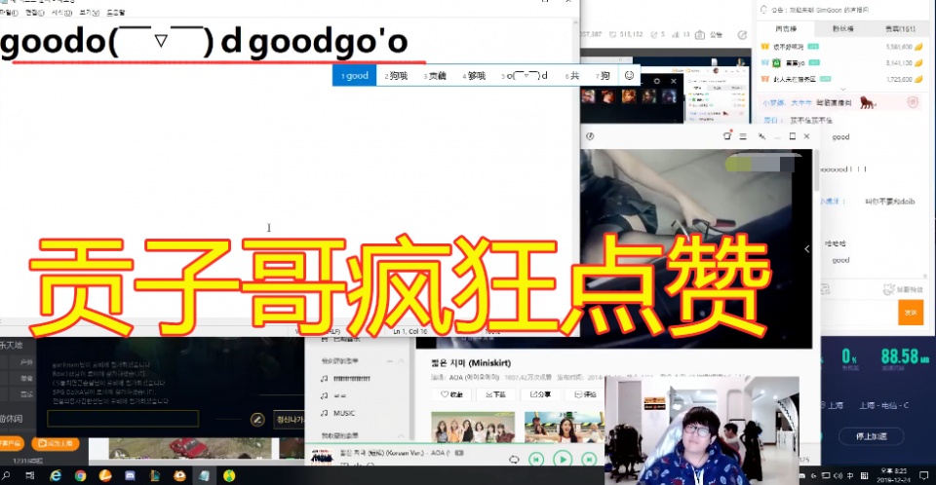Open the hamburger menu in video player
Image resolution: width=936 pixels, height=485 pixels.
(x=743, y=136)
